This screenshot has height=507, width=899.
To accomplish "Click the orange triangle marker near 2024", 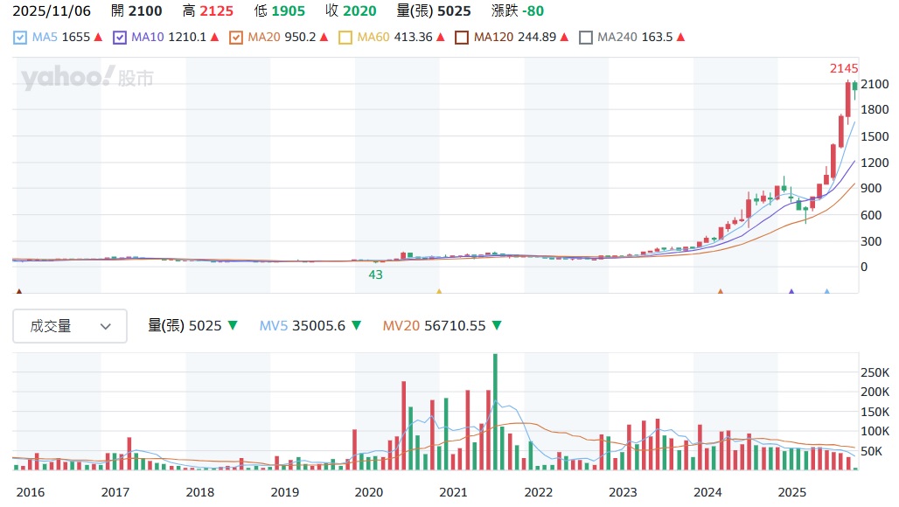I will [720, 292].
